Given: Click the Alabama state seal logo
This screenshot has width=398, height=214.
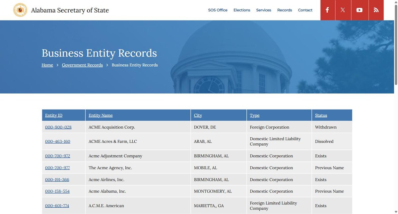Looking at the screenshot, I should 20,10.
